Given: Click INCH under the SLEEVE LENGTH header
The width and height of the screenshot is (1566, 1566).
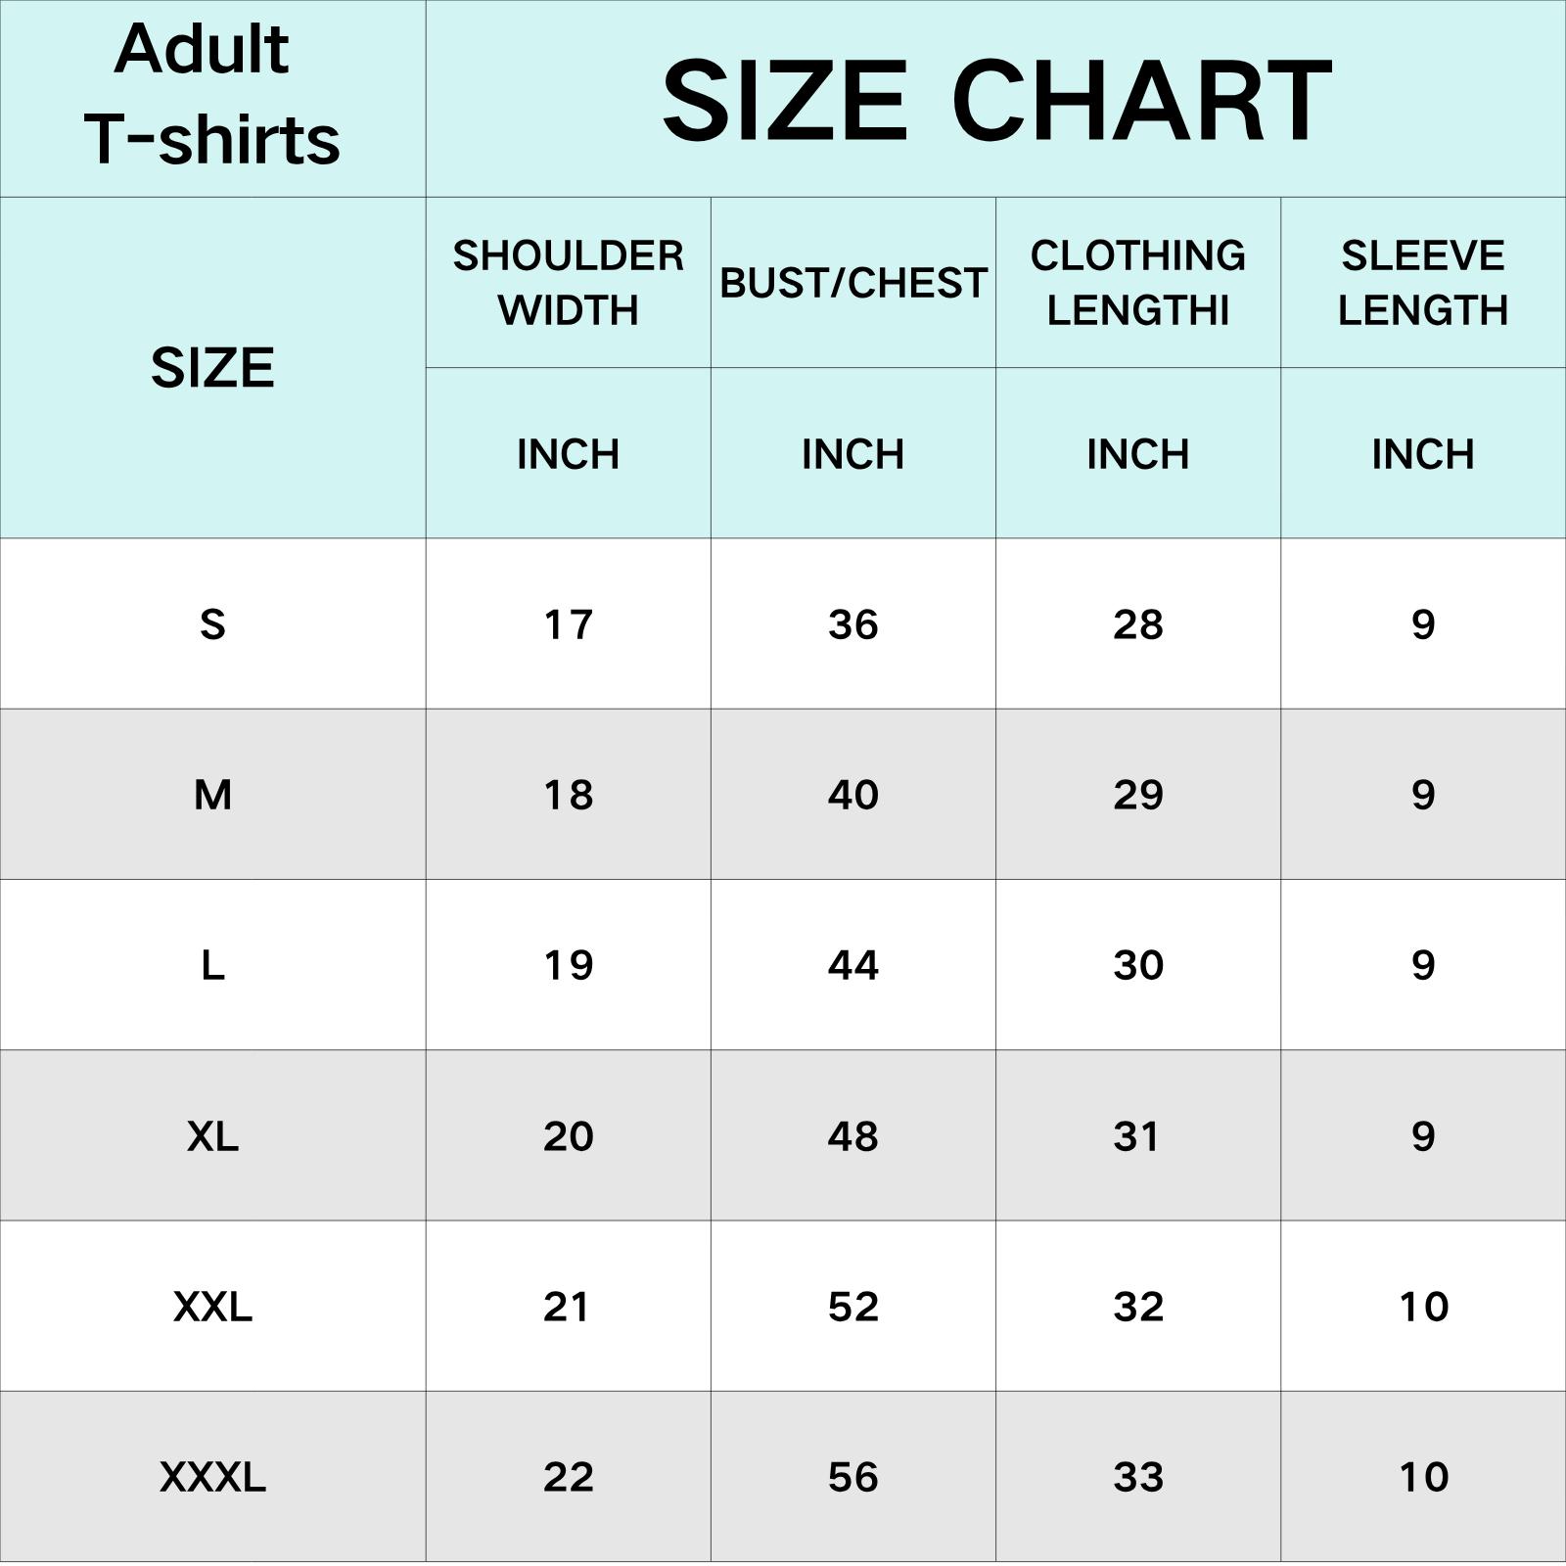Looking at the screenshot, I should (1422, 454).
